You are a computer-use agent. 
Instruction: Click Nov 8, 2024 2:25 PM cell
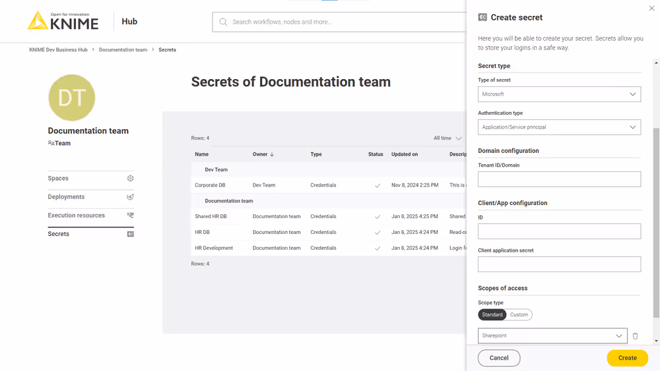tap(414, 185)
